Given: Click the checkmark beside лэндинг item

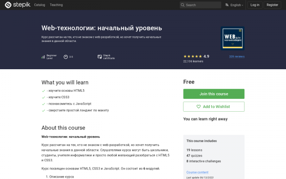Looking at the screenshot, I should point(43,111).
